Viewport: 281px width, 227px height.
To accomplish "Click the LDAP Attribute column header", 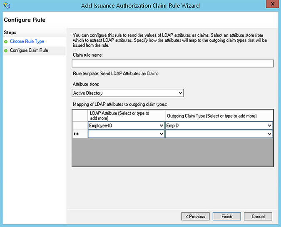I will point(126,115).
